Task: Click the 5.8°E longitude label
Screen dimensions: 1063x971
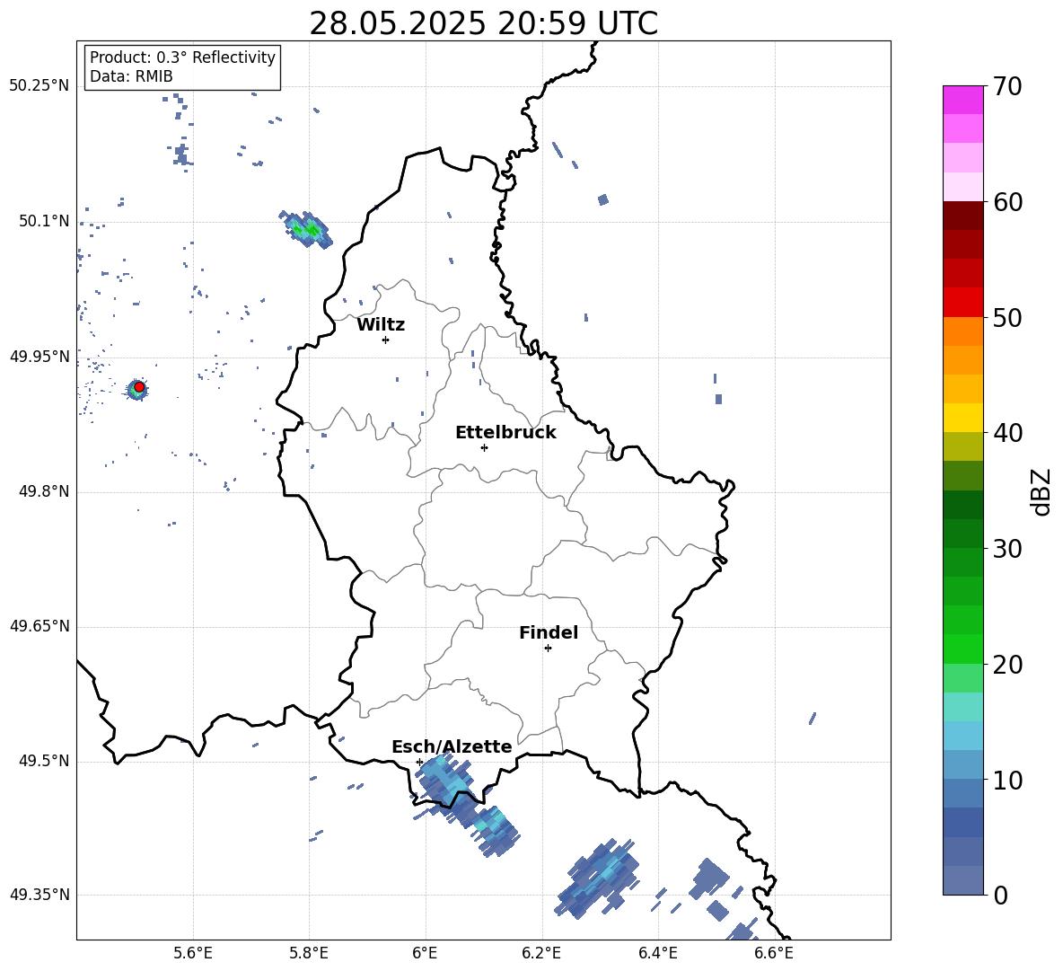Action: [309, 953]
